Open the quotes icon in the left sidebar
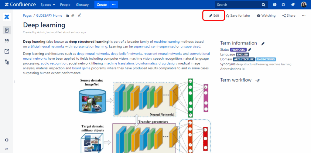311x153 pixels. [x=7, y=41]
